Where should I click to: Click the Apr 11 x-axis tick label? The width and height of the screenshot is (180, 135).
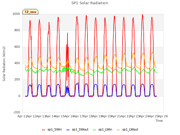coord(22,116)
